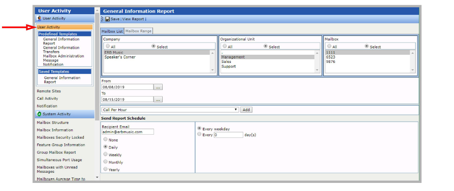Screen dimensions: 454x191
Task: Open Group Mailbox Report
Action: tap(56, 152)
